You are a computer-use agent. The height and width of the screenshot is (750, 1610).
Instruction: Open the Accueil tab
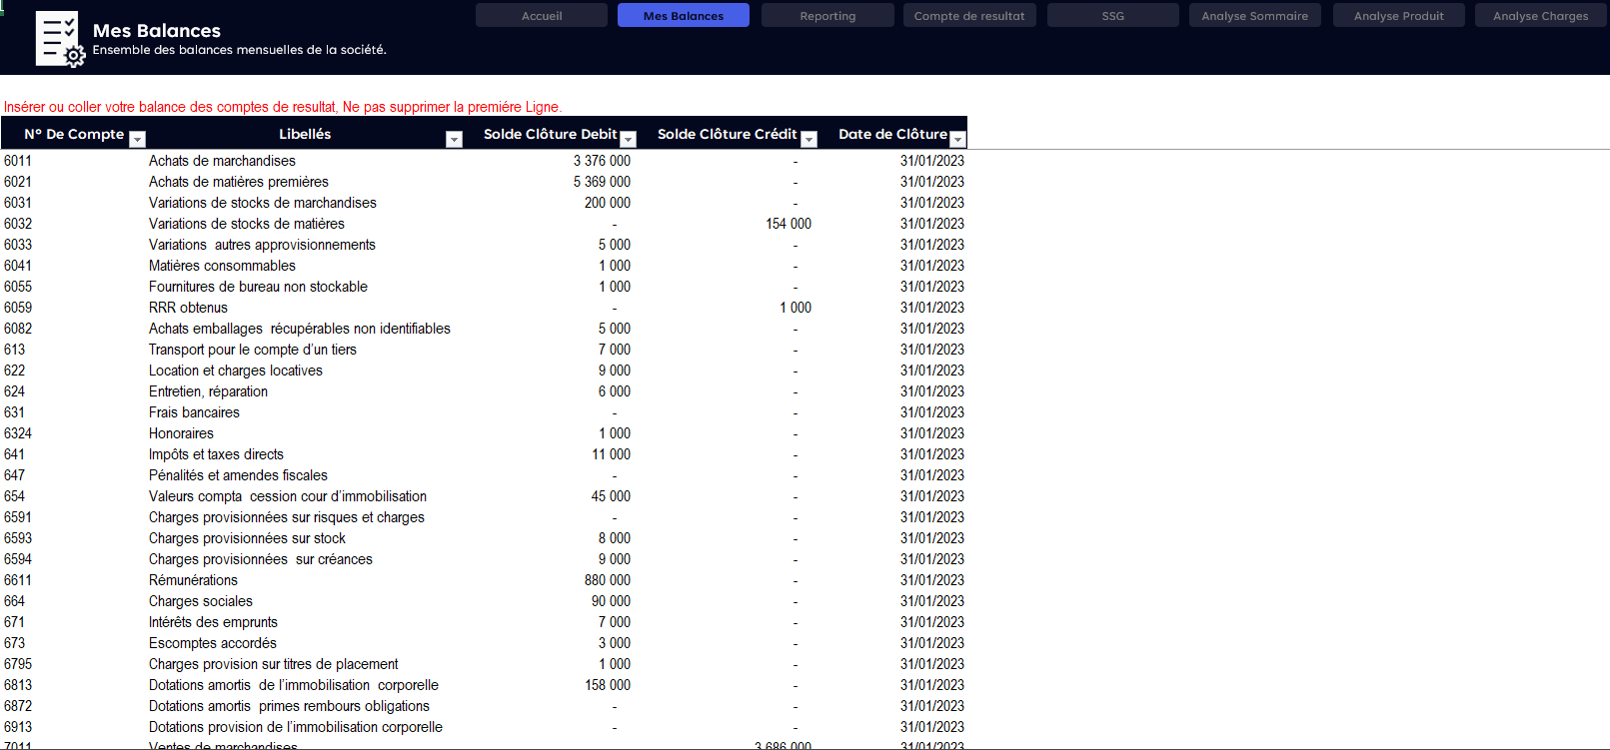pyautogui.click(x=542, y=16)
